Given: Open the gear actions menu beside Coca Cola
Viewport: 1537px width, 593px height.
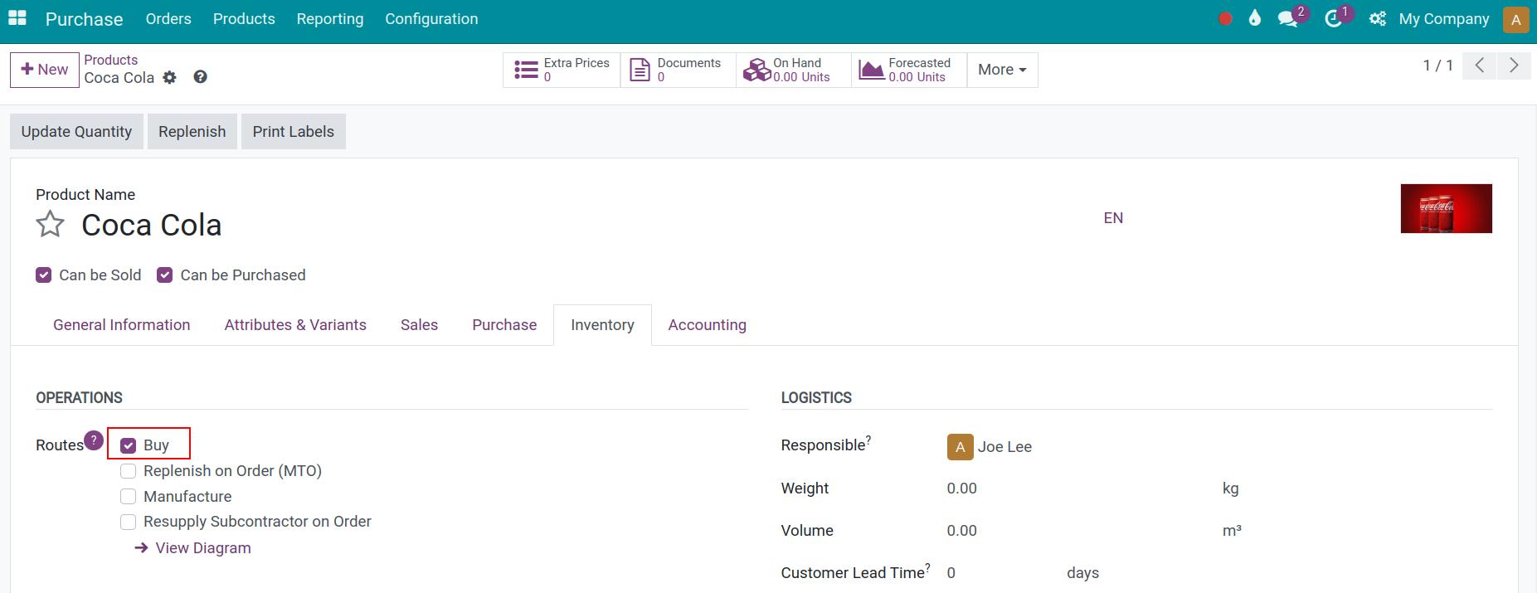Looking at the screenshot, I should (170, 77).
